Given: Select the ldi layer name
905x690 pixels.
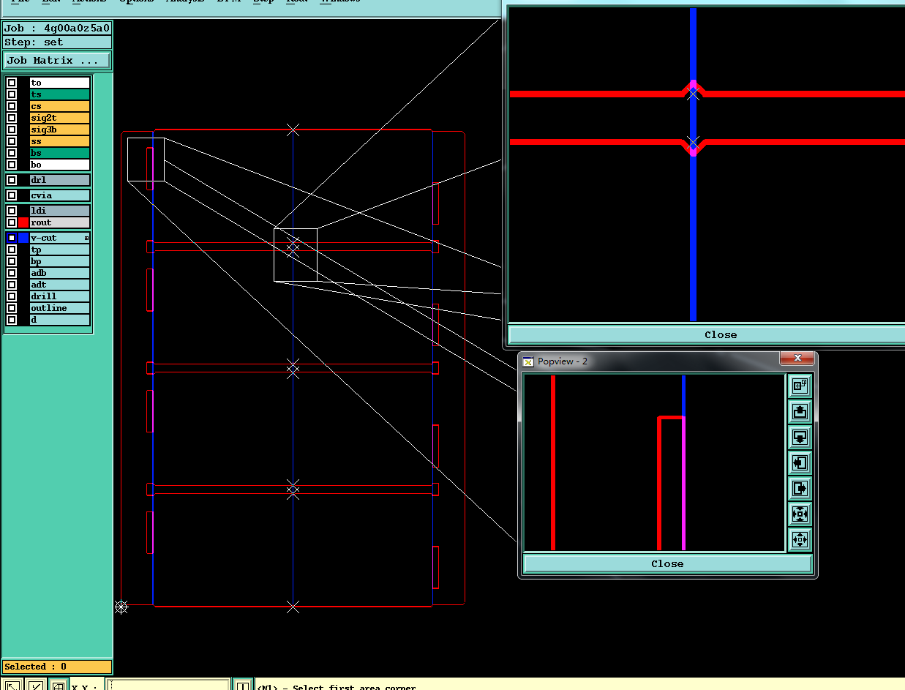Looking at the screenshot, I should coord(60,211).
